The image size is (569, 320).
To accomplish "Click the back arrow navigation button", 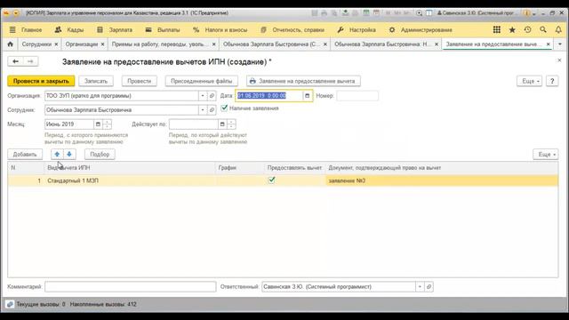I will tap(15, 61).
